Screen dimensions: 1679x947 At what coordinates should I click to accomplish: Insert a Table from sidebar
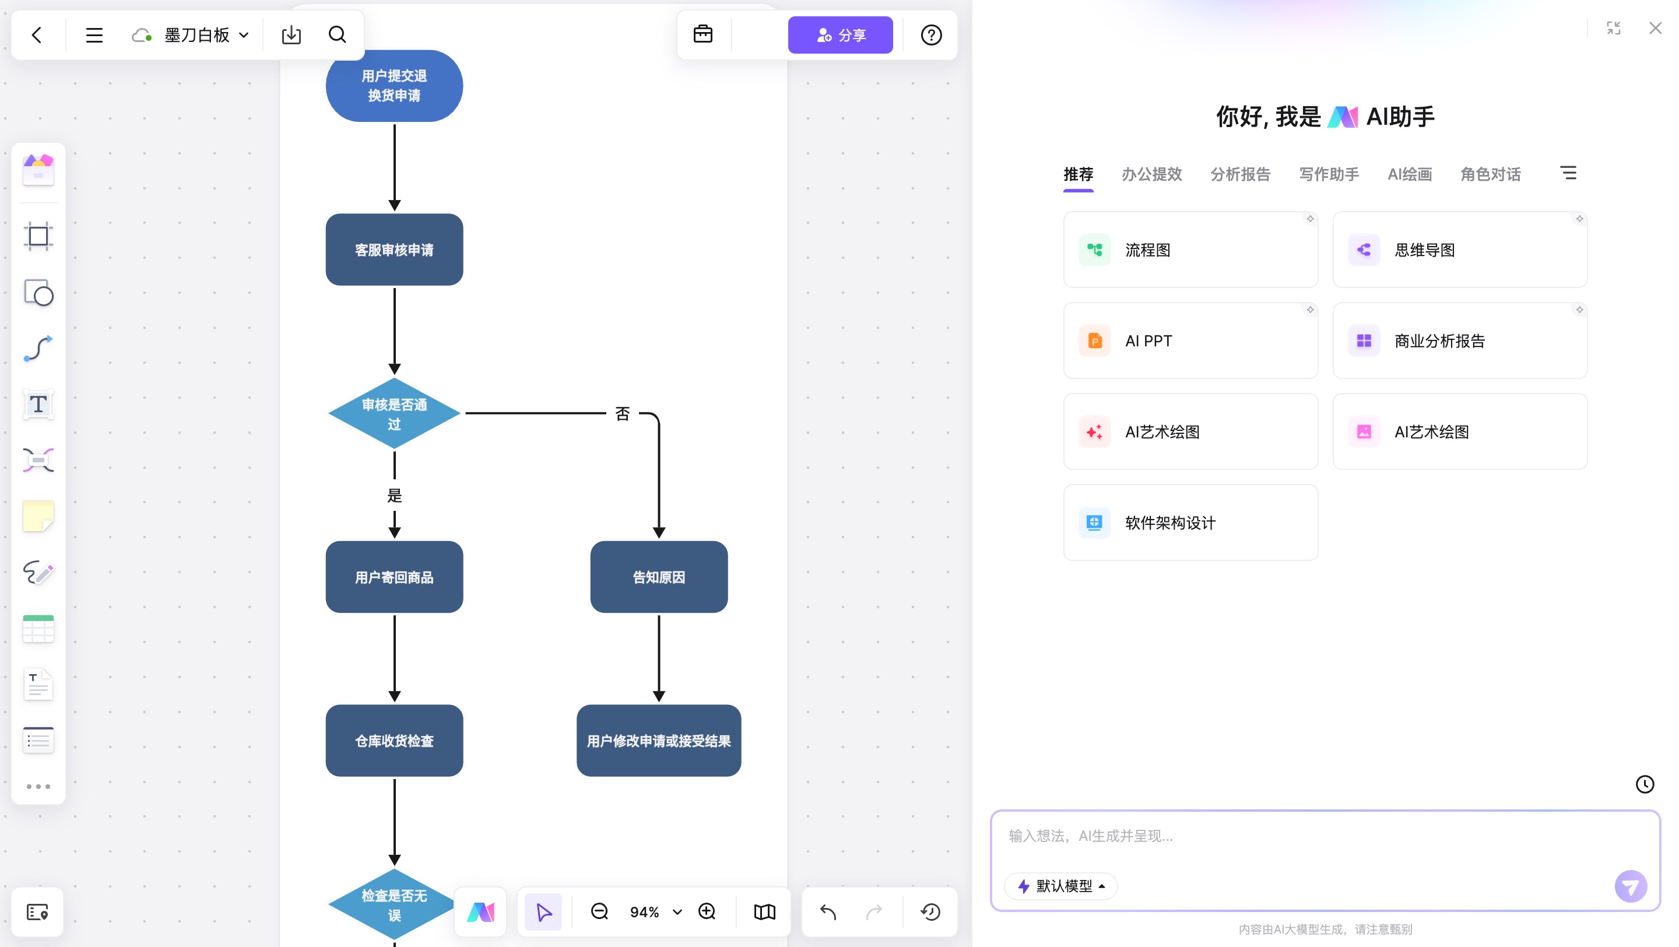click(x=38, y=628)
